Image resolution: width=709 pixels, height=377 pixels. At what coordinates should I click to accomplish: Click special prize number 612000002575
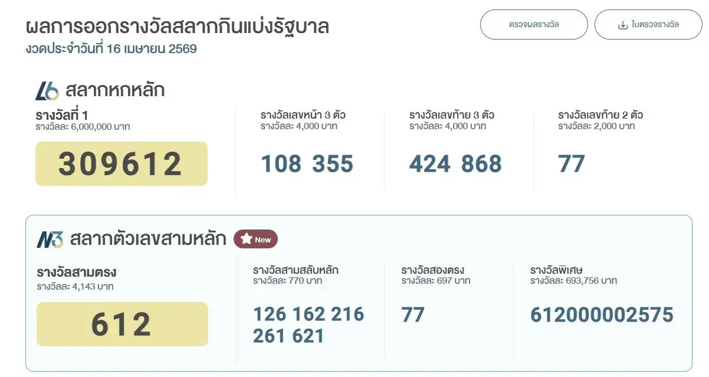click(602, 314)
